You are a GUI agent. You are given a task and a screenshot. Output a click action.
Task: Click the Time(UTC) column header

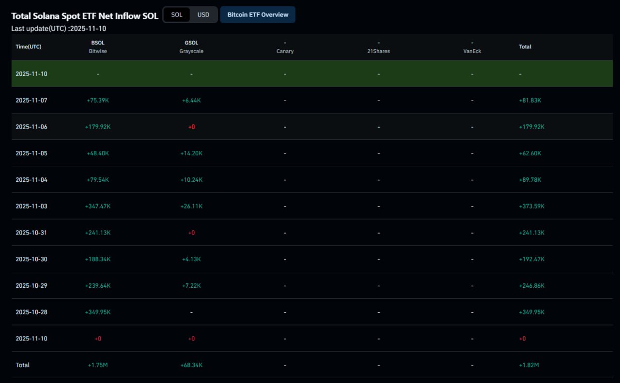[28, 47]
